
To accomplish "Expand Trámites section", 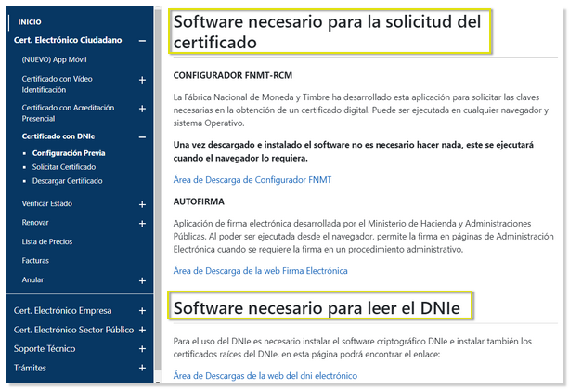I will click(x=142, y=369).
